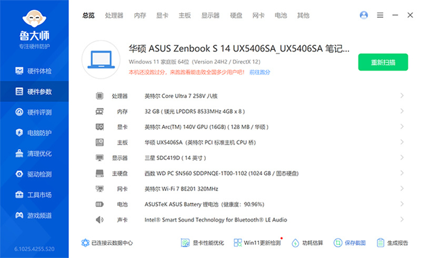Switch to the 电池 top tab

(281, 16)
